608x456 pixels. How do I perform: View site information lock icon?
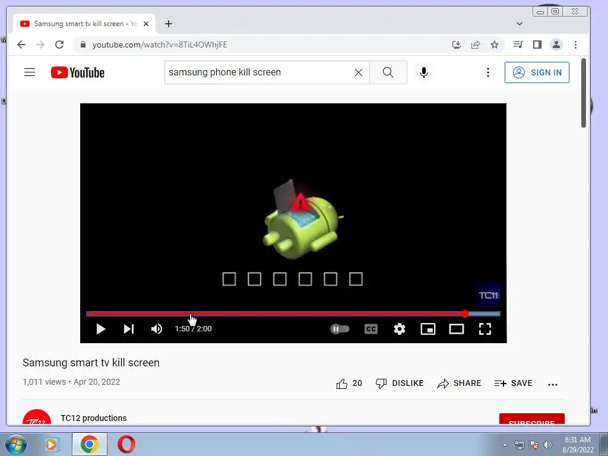(x=83, y=45)
